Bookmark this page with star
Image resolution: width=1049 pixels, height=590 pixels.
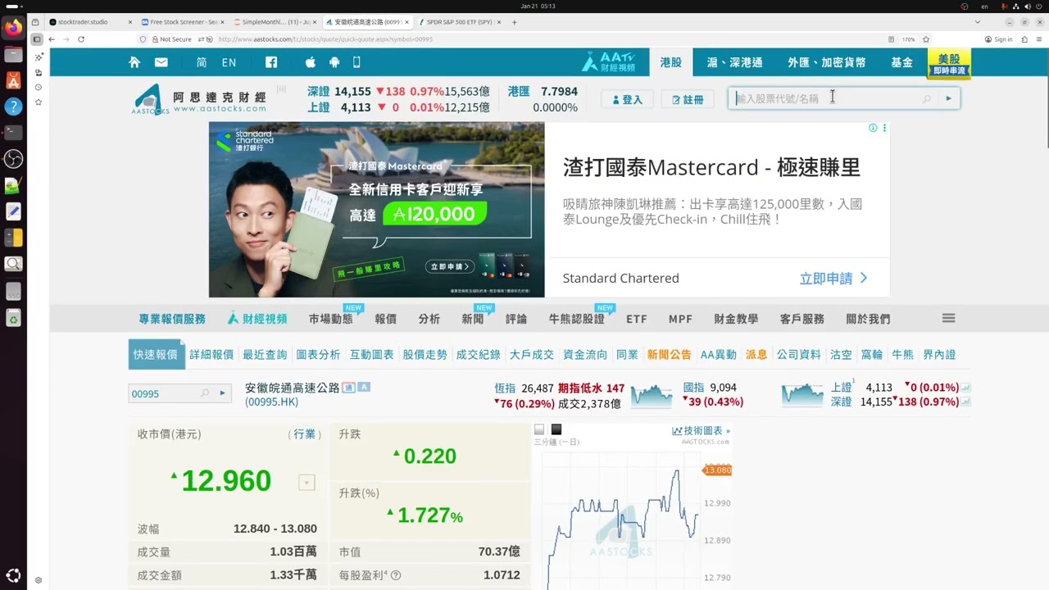(926, 39)
